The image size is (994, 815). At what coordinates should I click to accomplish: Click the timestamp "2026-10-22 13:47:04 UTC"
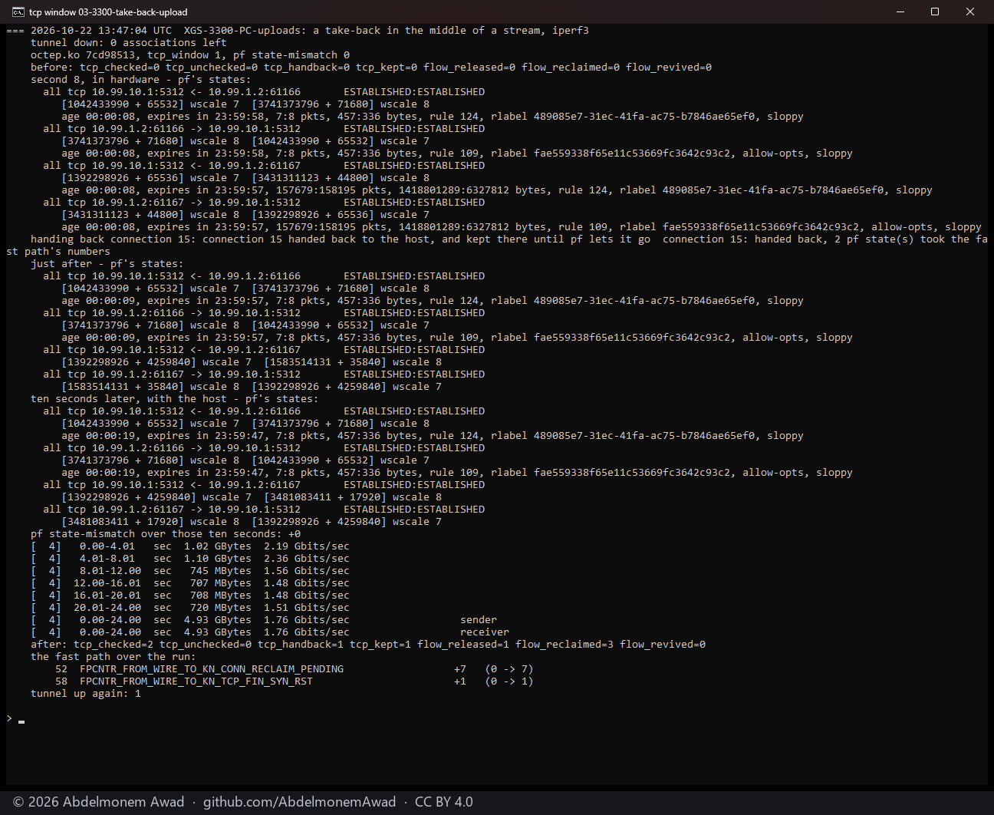coord(101,31)
